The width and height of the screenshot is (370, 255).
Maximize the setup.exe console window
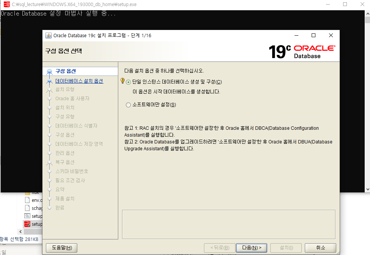coord(345,4)
